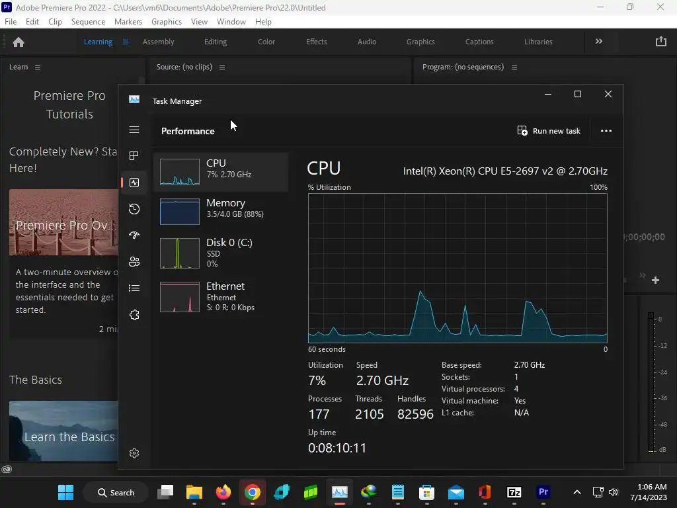The width and height of the screenshot is (677, 508).
Task: Open File Explorer from taskbar
Action: tap(194, 492)
